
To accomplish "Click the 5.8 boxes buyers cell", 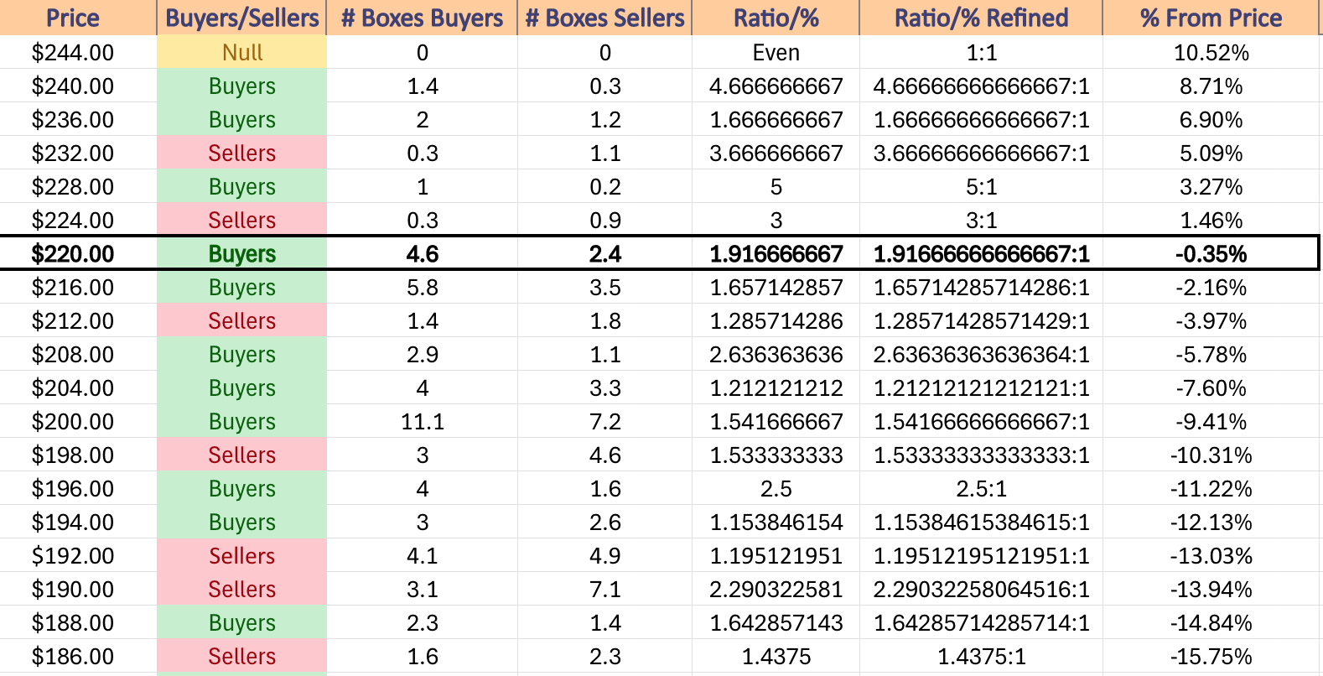I will coord(423,288).
